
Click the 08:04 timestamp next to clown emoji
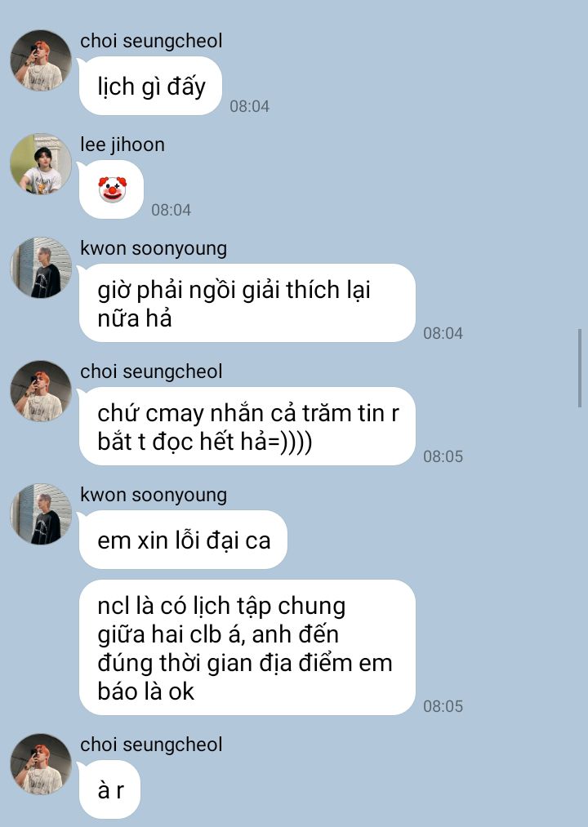171,210
